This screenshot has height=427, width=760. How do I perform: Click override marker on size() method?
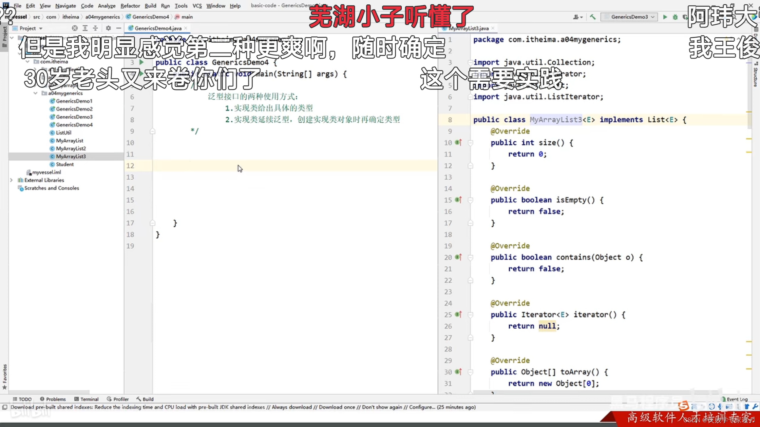click(458, 143)
